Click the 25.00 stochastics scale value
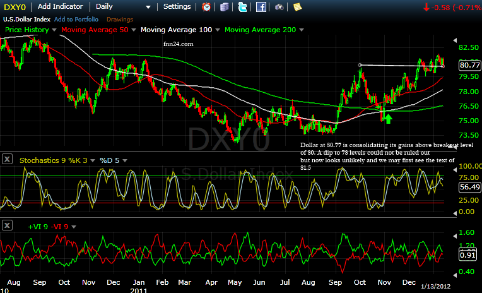This screenshot has height=293, width=482. coord(469,200)
